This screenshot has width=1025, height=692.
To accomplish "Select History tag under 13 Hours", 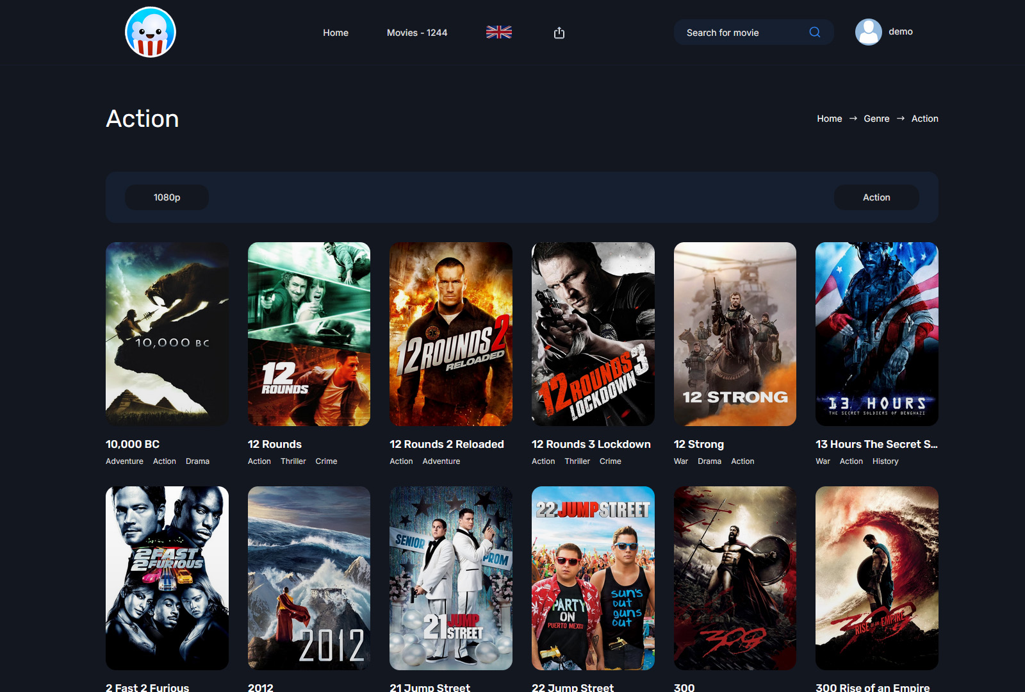I will tap(885, 461).
